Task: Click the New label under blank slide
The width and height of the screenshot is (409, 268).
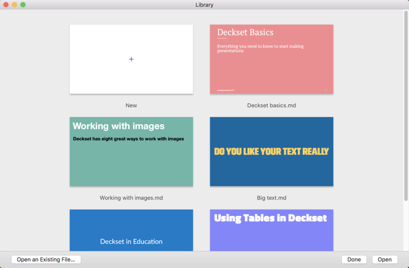Action: pos(131,105)
